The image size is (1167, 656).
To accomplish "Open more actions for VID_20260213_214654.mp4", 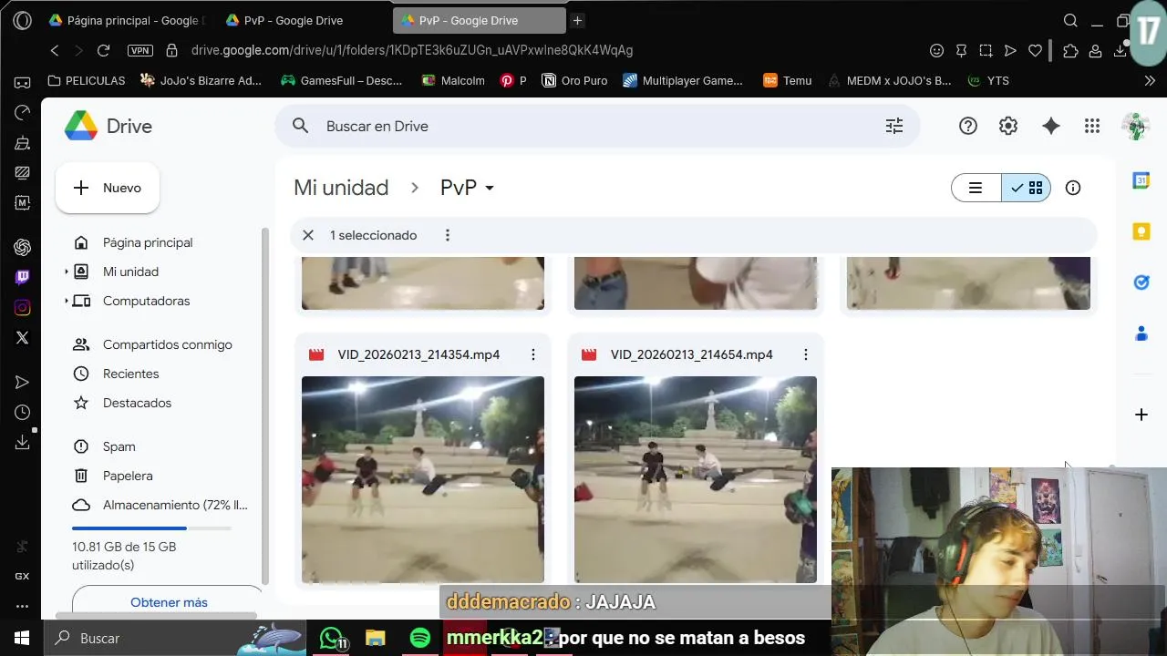I will pyautogui.click(x=805, y=354).
